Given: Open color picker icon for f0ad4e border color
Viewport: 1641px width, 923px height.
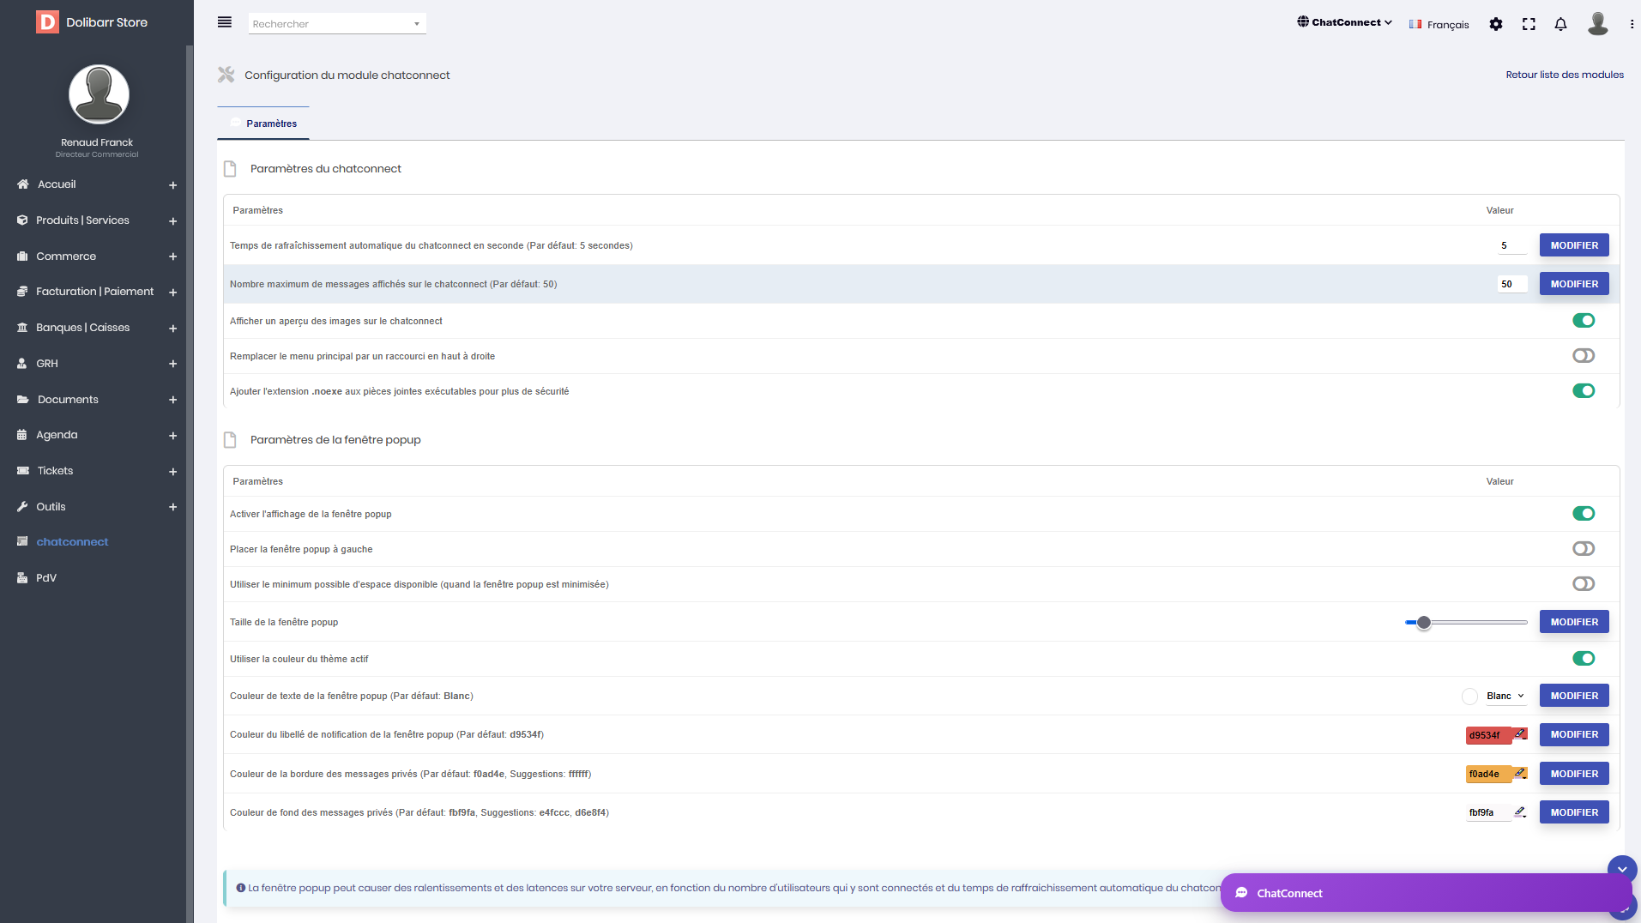Looking at the screenshot, I should (1520, 773).
